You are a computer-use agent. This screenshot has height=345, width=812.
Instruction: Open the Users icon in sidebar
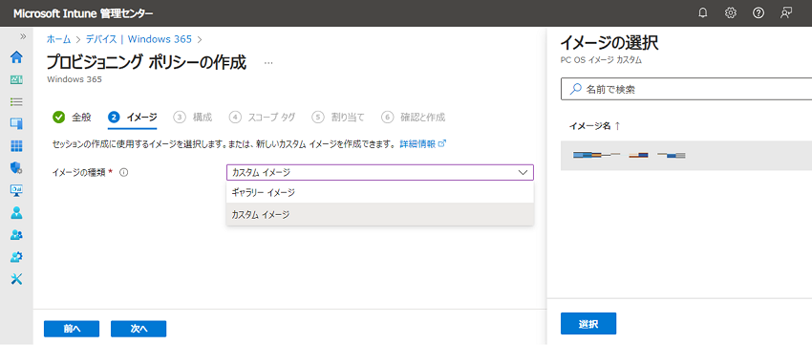(x=16, y=212)
